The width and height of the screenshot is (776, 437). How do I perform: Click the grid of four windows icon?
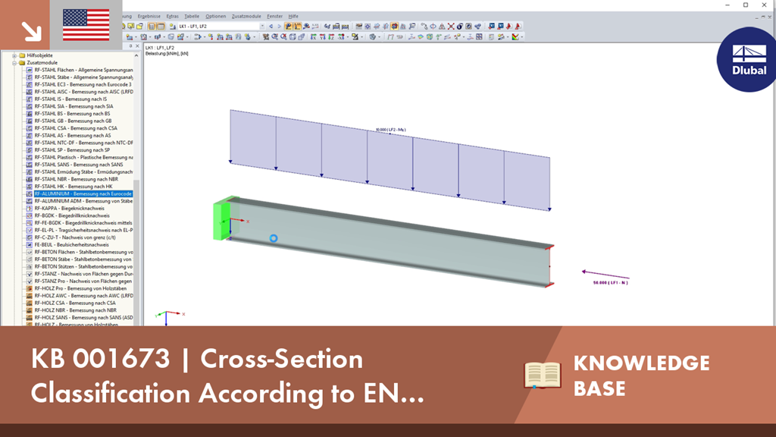point(479,36)
